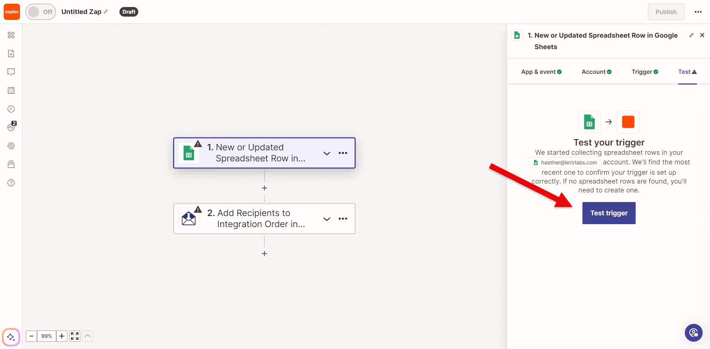Click the envelope app icon on step 2
The height and width of the screenshot is (349, 710).
pos(189,219)
